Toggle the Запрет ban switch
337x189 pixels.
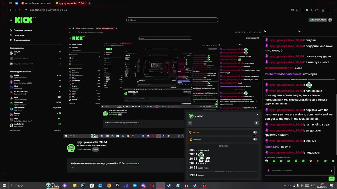(x=255, y=132)
